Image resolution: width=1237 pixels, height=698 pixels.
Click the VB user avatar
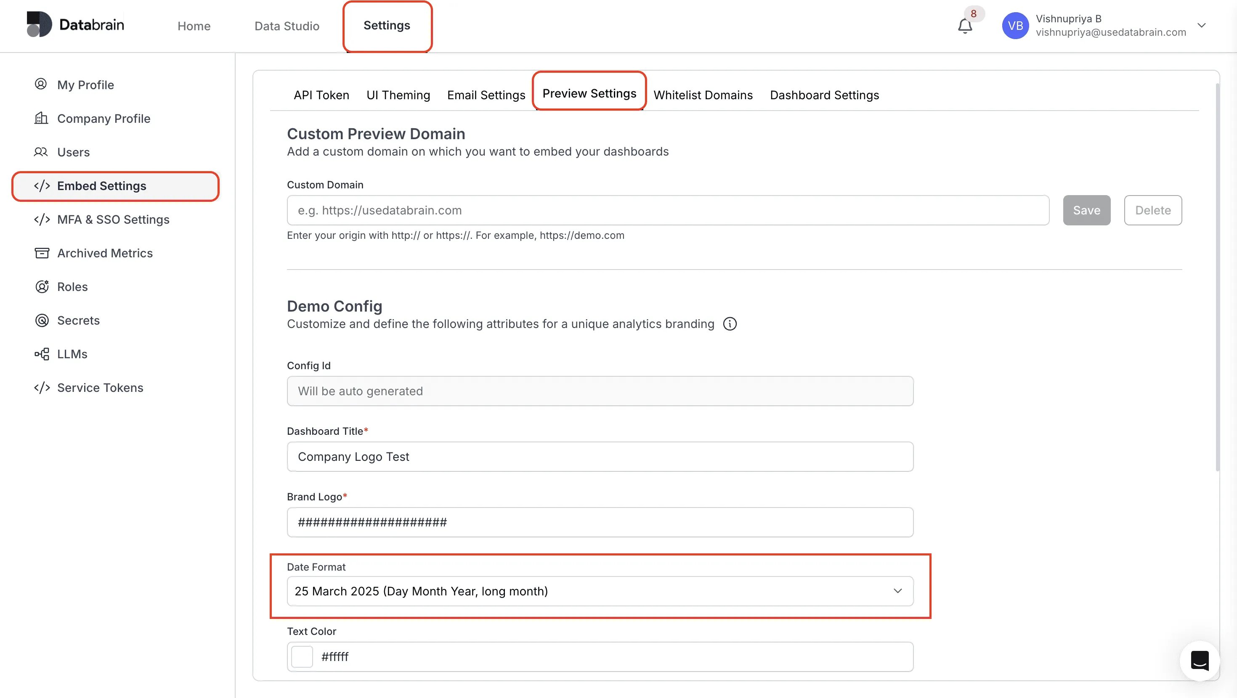pyautogui.click(x=1015, y=26)
